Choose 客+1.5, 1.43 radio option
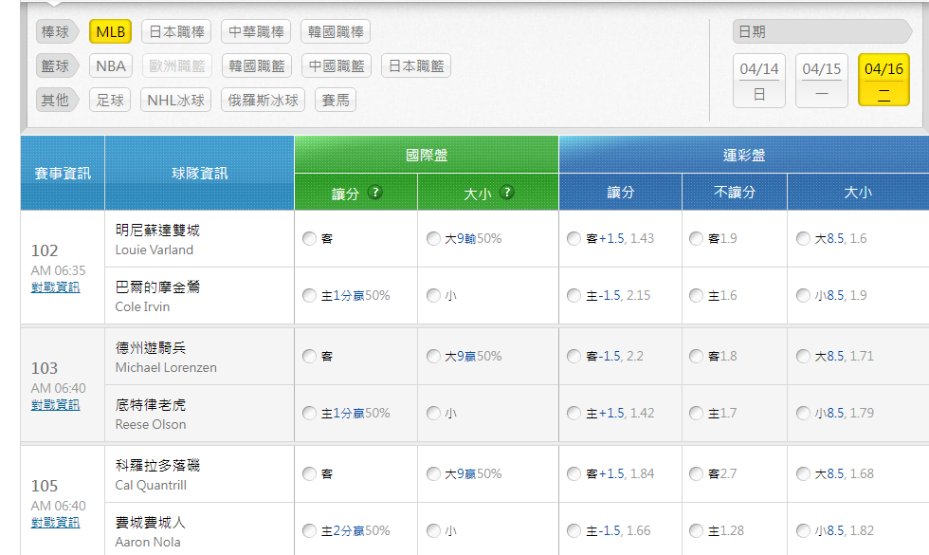929x555 pixels. pos(574,238)
